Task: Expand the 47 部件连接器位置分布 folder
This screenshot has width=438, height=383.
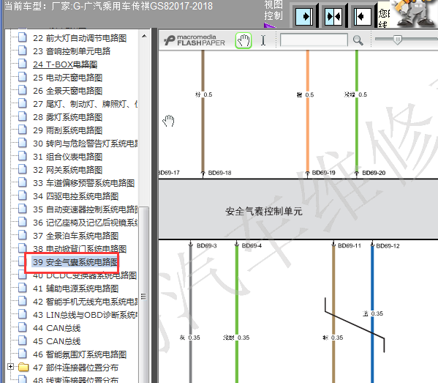Action: pos(11,366)
